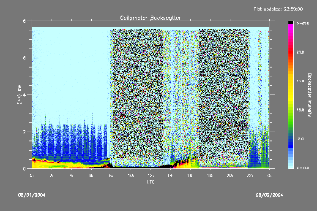Image resolution: width=317 pixels, height=211 pixels.
Task: Click the x-axis tick label '22:'
Action: [x=250, y=176]
